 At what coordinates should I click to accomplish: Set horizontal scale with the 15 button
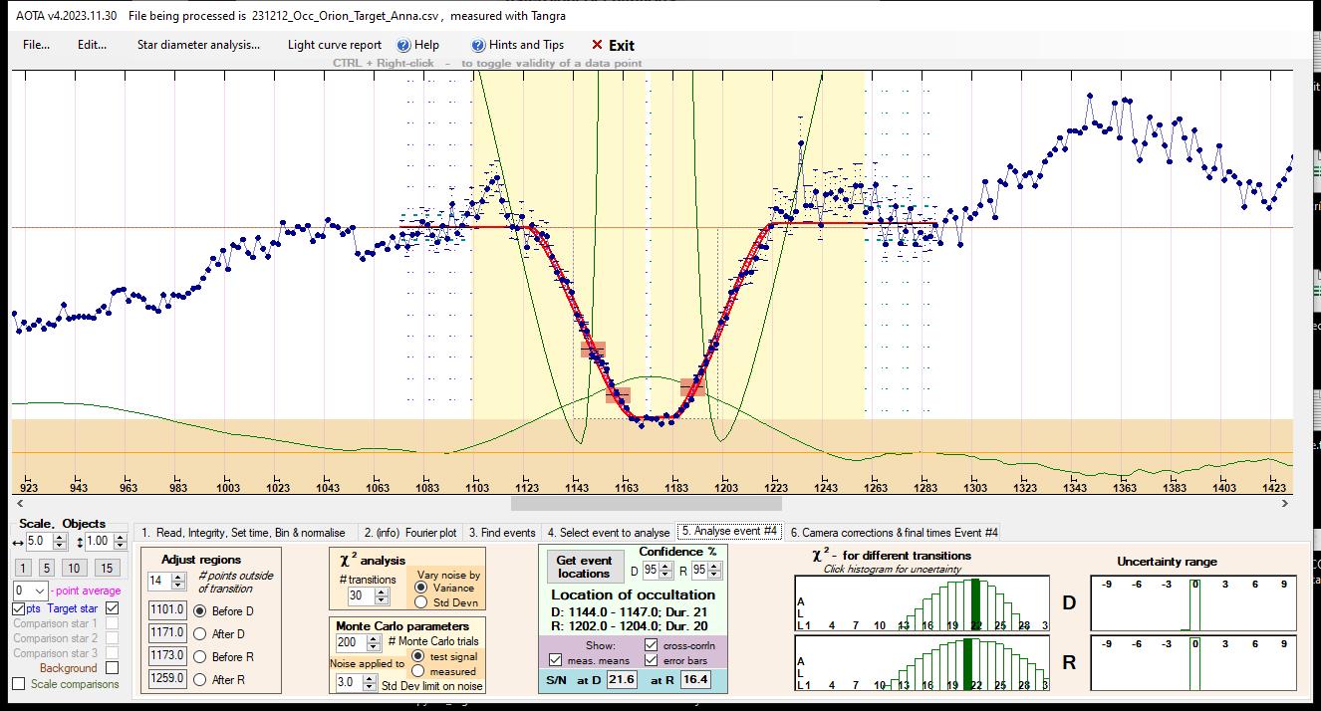[x=107, y=568]
